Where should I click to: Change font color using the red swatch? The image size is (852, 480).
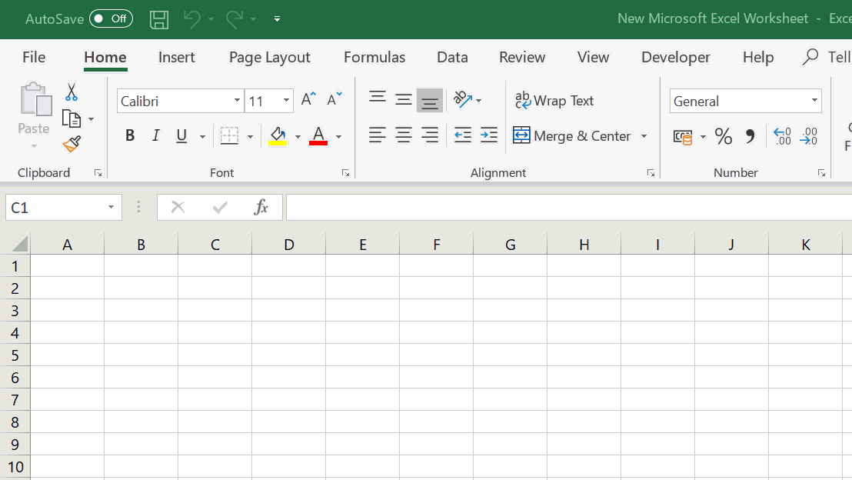point(318,136)
